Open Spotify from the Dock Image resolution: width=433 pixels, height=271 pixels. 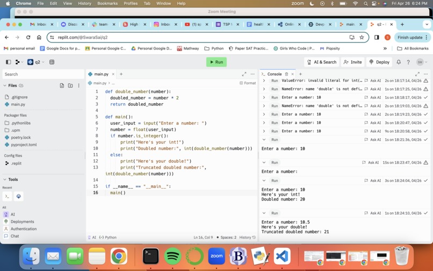[x=172, y=256]
